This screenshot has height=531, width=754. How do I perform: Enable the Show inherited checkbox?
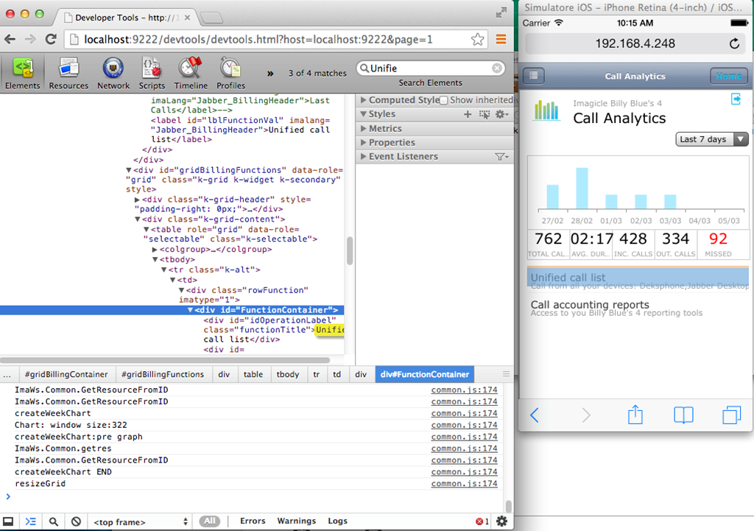[444, 100]
